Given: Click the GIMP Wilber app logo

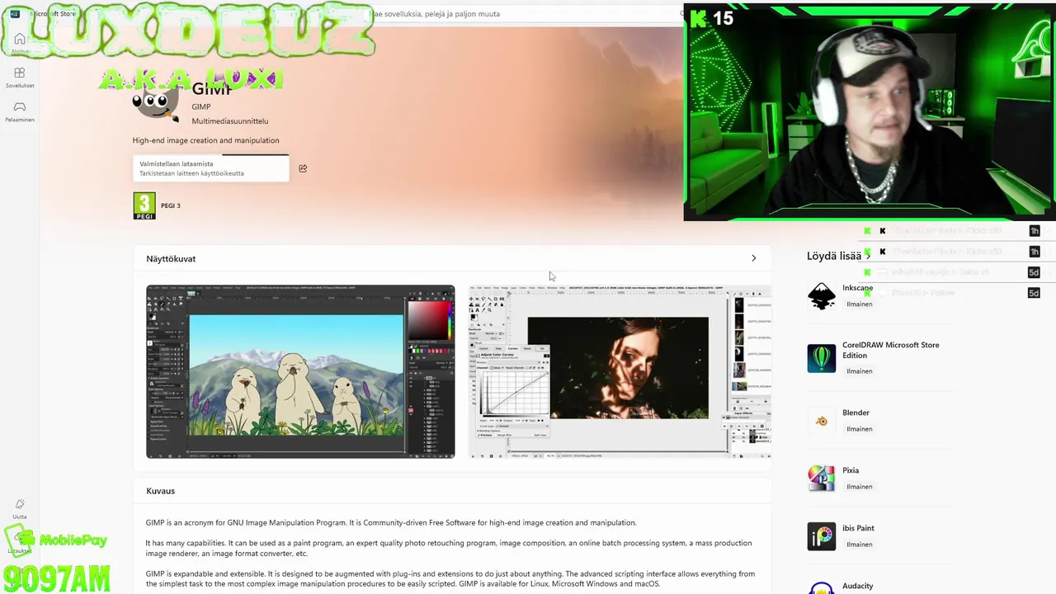Looking at the screenshot, I should tap(155, 102).
